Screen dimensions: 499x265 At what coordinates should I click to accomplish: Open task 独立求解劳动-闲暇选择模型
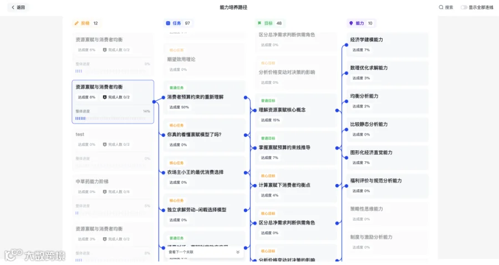coord(204,210)
